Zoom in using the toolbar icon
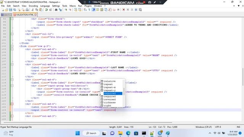 (66, 10)
